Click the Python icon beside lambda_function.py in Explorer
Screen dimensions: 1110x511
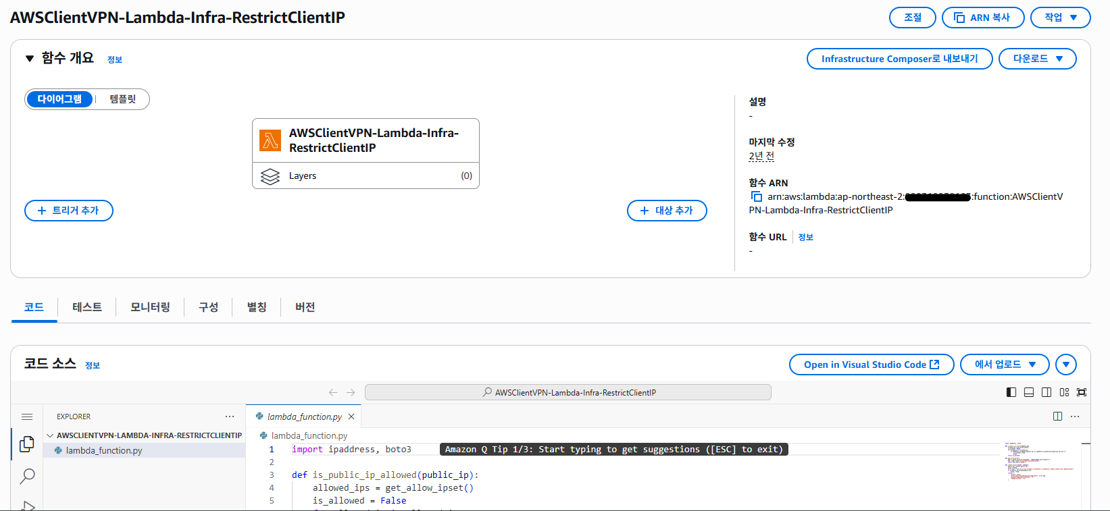pyautogui.click(x=59, y=450)
